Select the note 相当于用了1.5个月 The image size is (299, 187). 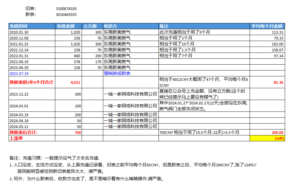tap(204, 50)
